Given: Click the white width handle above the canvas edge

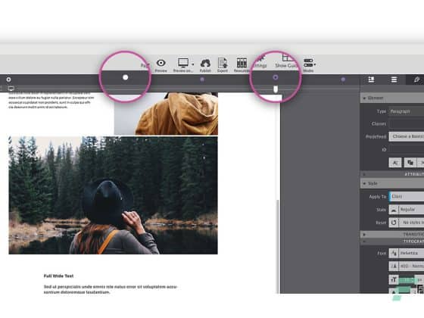Looking at the screenshot, I should 276,89.
